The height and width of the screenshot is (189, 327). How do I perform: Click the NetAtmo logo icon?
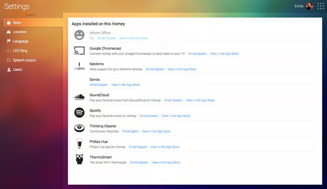coord(79,66)
